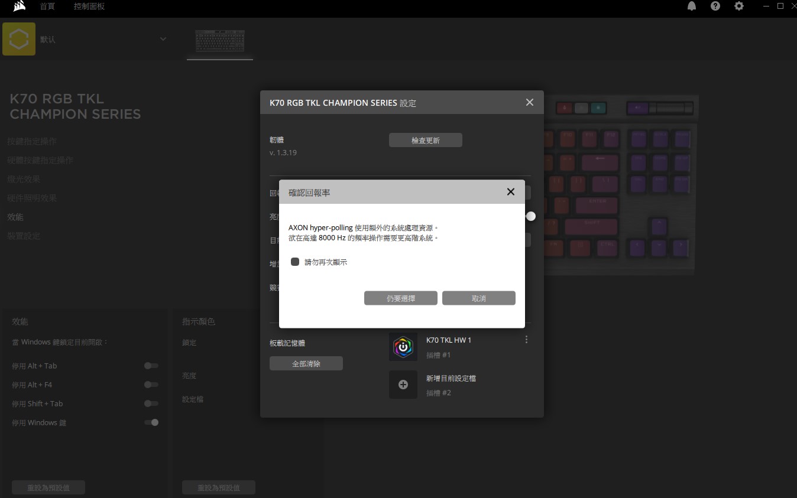Click 重設為預設值 in 指示顏色 panel
This screenshot has height=498, width=797.
point(219,488)
